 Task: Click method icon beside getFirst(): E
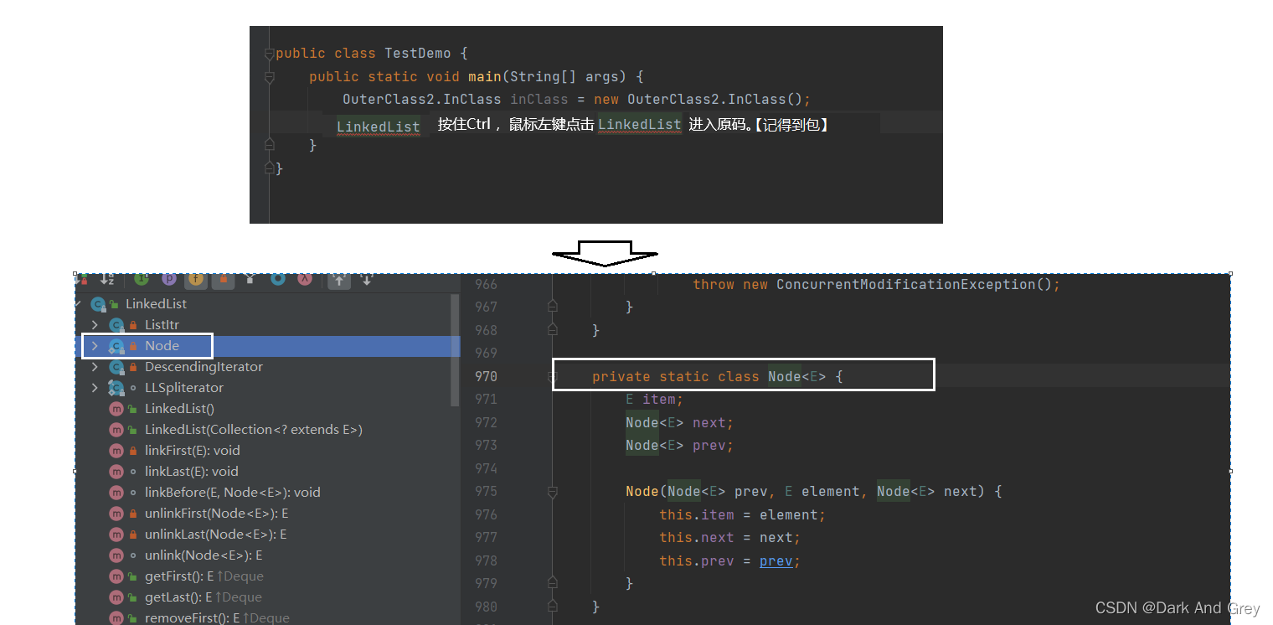(x=116, y=576)
